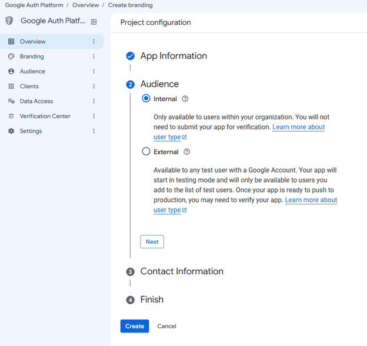This screenshot has height=346, width=367.
Task: Click external-link icon after External's user type link
Action: (x=185, y=210)
